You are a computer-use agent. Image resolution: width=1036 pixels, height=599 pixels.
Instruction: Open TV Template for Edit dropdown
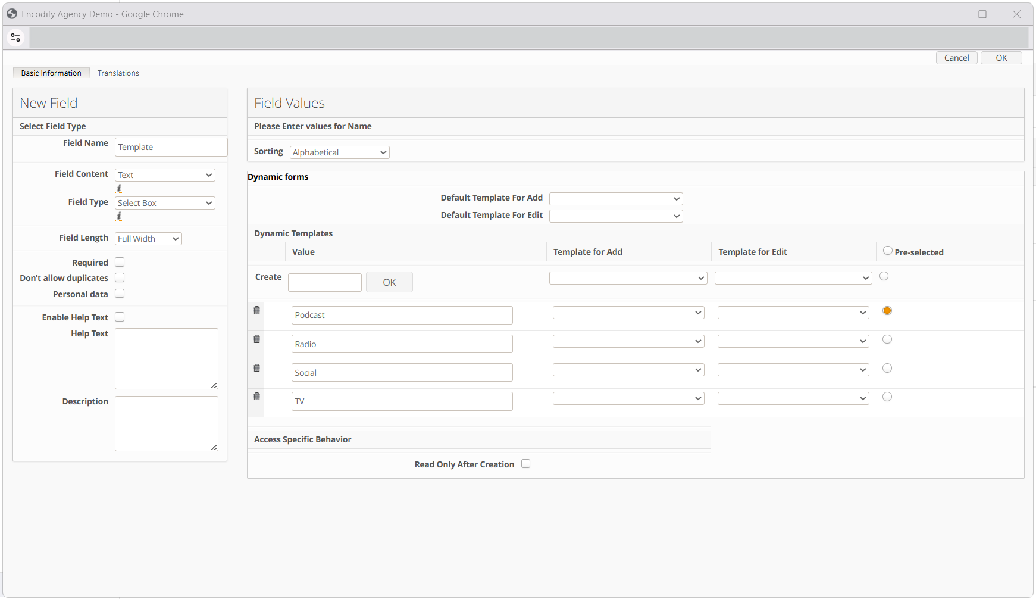793,398
